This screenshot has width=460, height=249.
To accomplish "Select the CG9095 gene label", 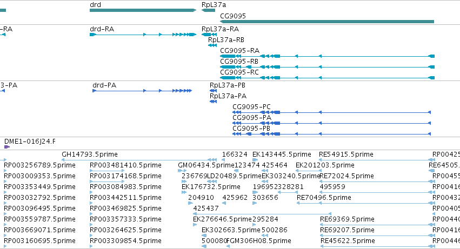I will point(233,16).
